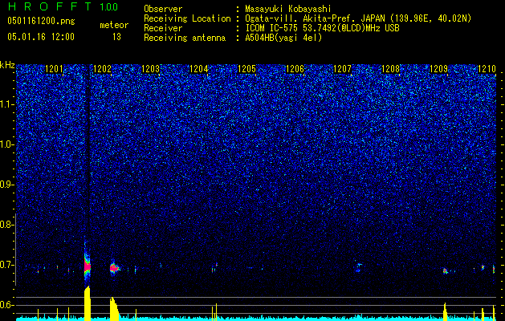The image size is (505, 321).
Task: Click the 1.1 kHz frequency axis label
Action: click(7, 104)
